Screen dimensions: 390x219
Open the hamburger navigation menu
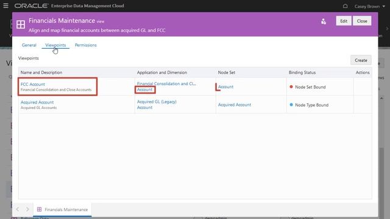tap(5, 5)
